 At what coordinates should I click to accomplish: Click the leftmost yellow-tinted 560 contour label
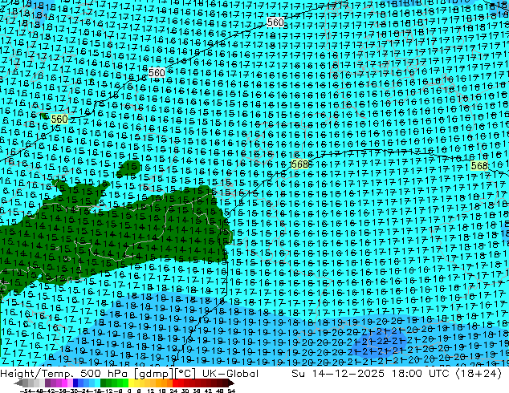59,120
